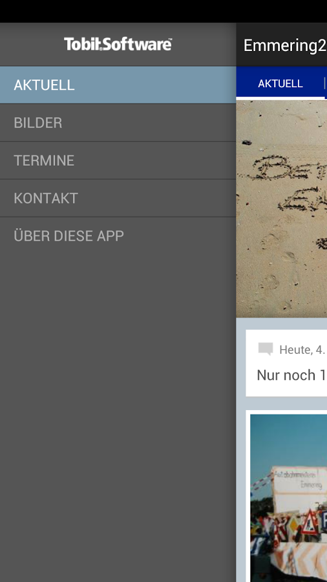Open the sand writing header image
This screenshot has width=327, height=582.
pyautogui.click(x=282, y=209)
